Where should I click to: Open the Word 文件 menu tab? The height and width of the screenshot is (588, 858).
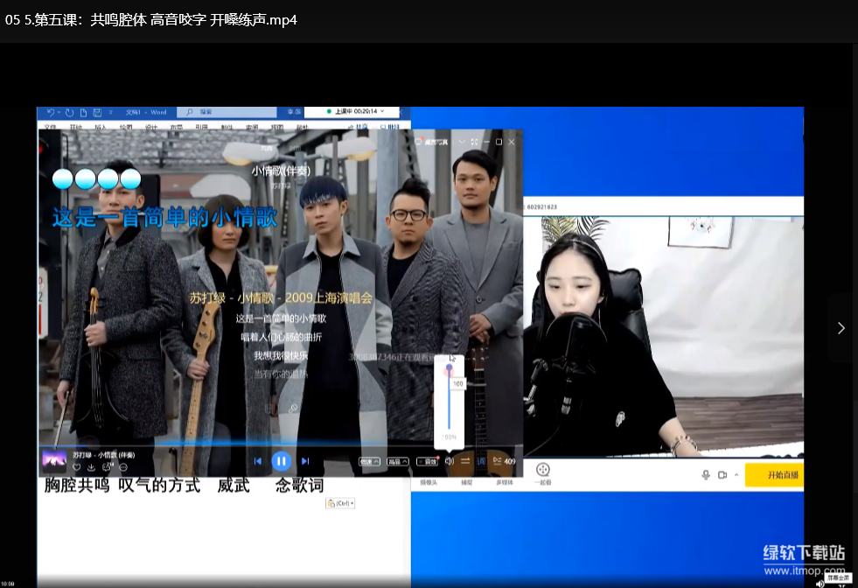(50, 127)
